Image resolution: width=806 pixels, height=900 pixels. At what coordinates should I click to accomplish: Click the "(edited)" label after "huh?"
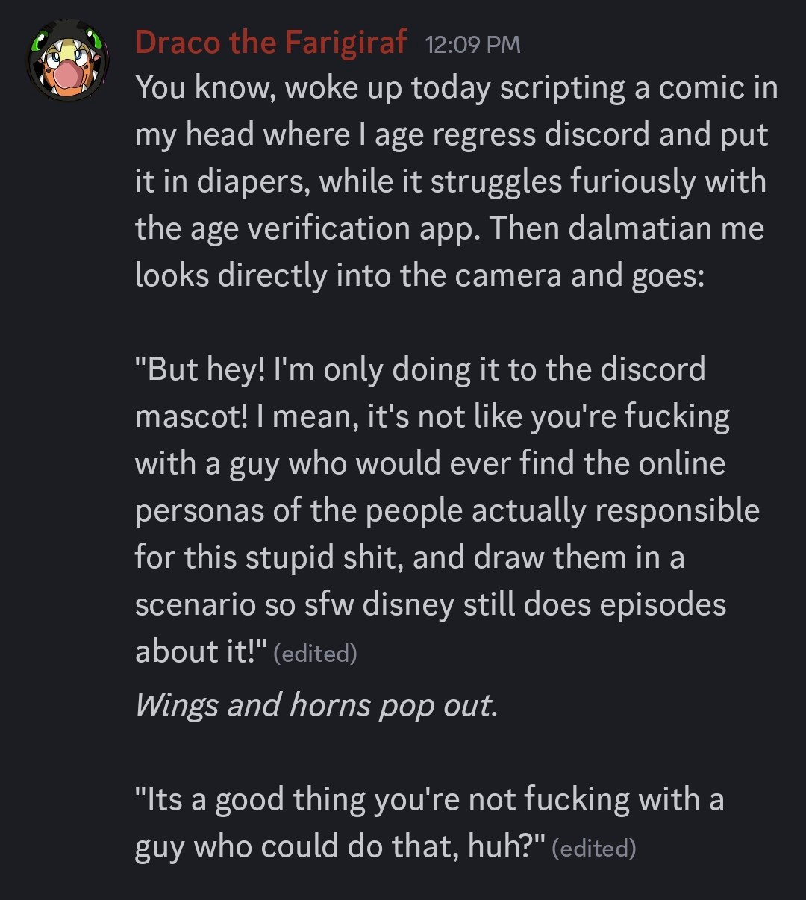593,849
